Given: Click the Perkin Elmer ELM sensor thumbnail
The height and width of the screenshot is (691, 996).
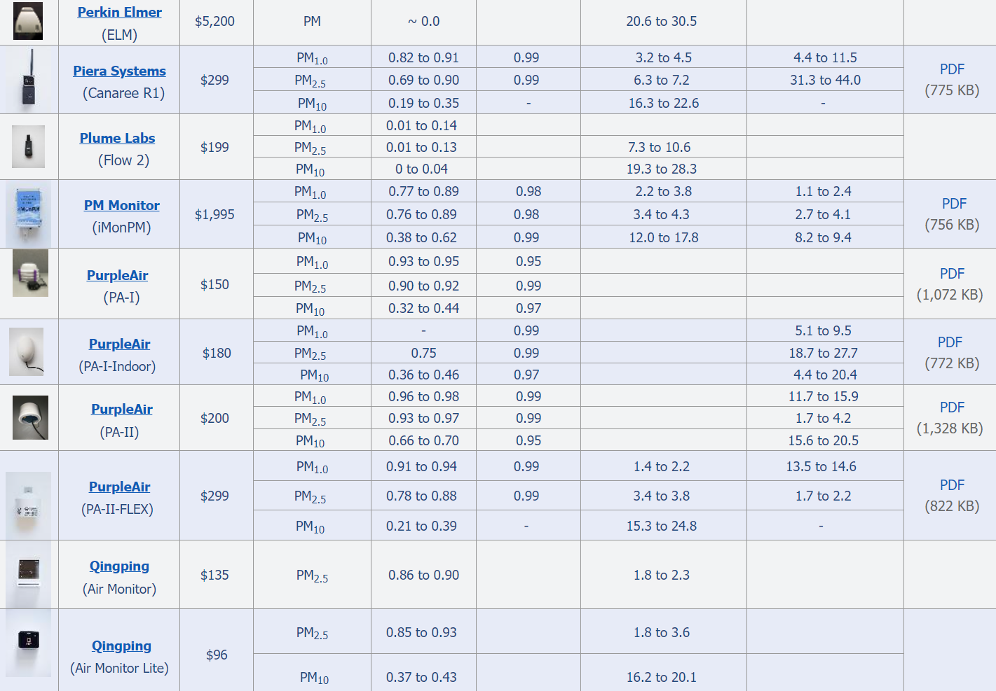Looking at the screenshot, I should click(28, 21).
